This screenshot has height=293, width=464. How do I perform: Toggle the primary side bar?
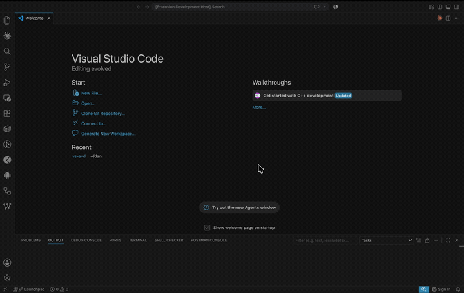[440, 7]
